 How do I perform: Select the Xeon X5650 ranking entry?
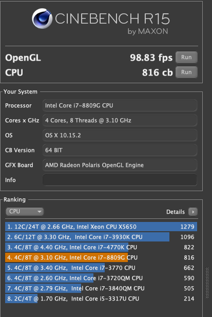[x=101, y=227]
